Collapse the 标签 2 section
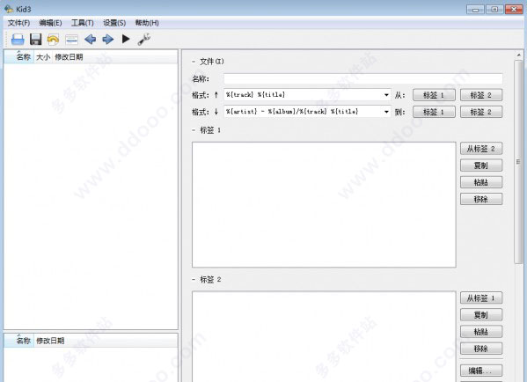 click(194, 279)
